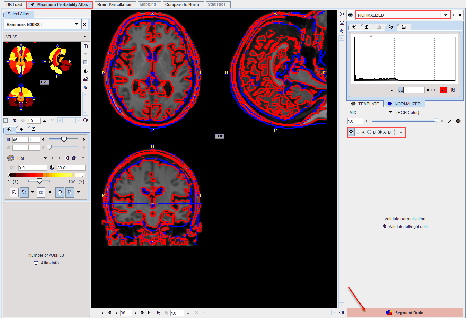Open the Brain Parcellation tab

(x=114, y=5)
